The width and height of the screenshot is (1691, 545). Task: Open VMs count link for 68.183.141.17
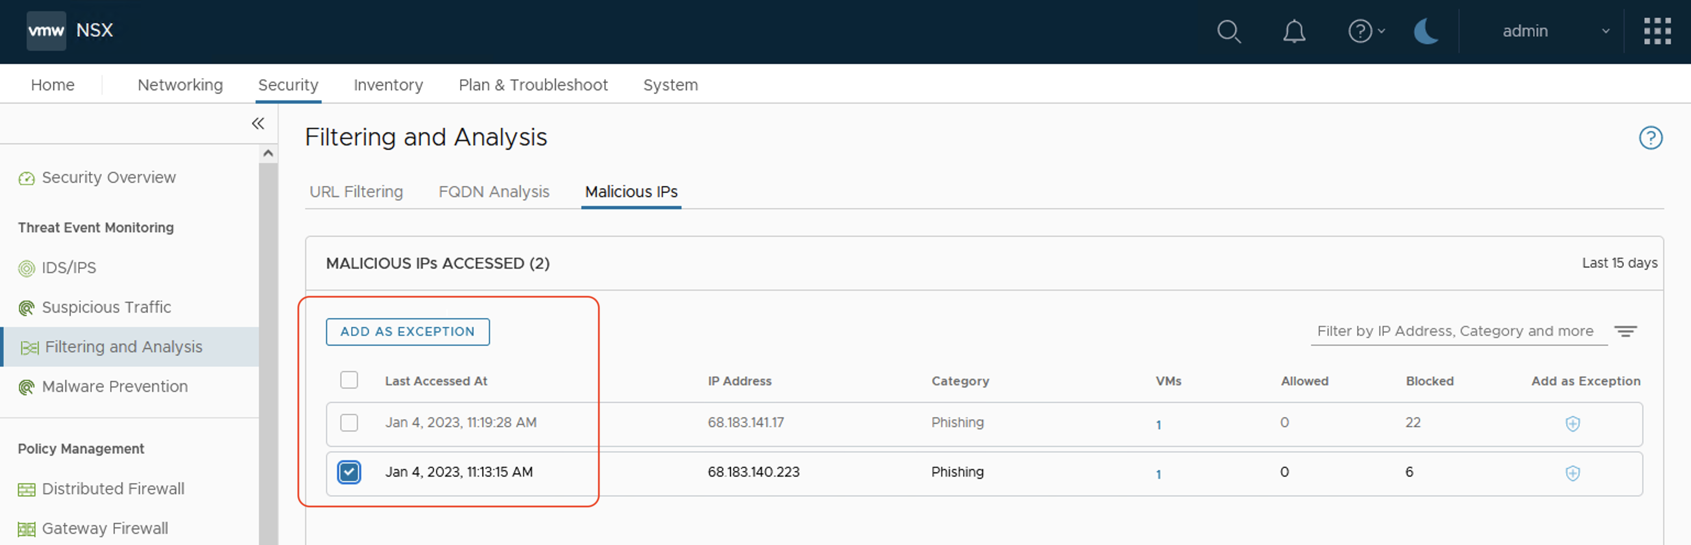(x=1159, y=425)
